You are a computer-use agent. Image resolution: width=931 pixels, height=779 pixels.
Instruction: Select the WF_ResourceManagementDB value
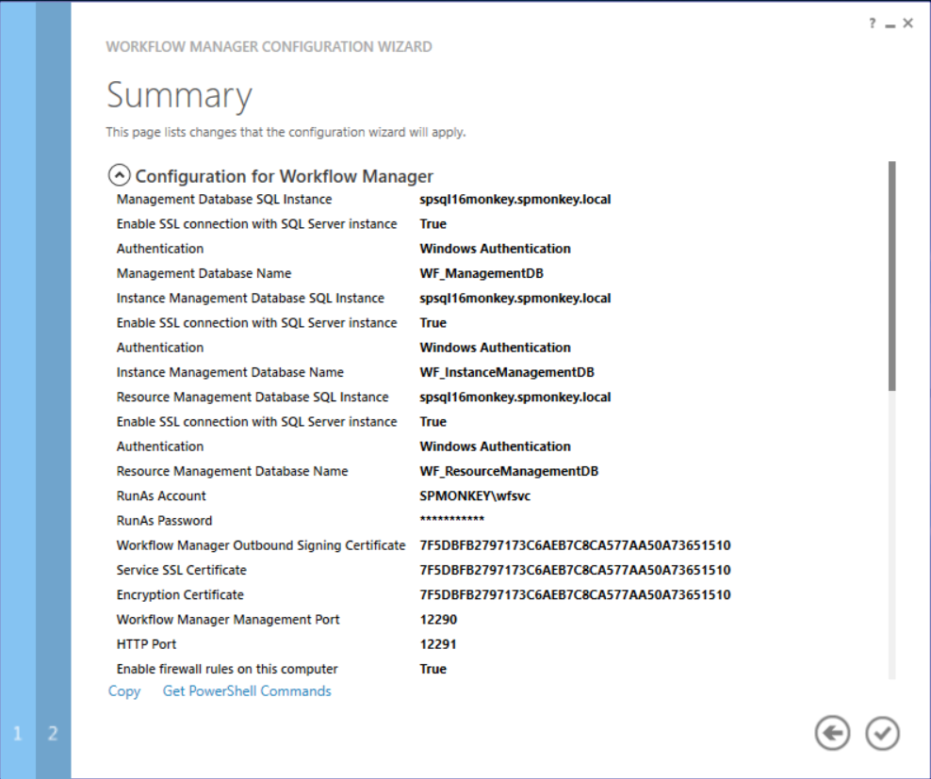(x=509, y=471)
